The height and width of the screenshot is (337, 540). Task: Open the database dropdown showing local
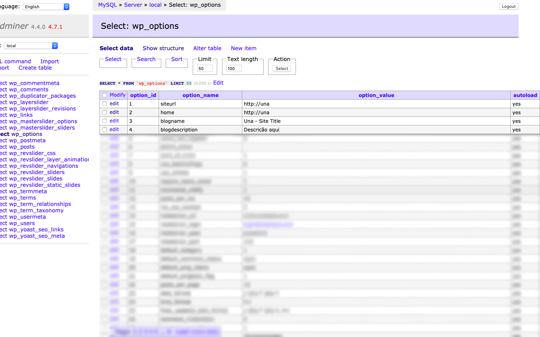[x=31, y=46]
